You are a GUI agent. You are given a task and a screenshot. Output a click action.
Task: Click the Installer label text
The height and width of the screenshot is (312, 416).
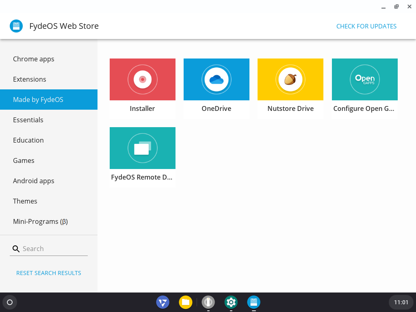[143, 108]
